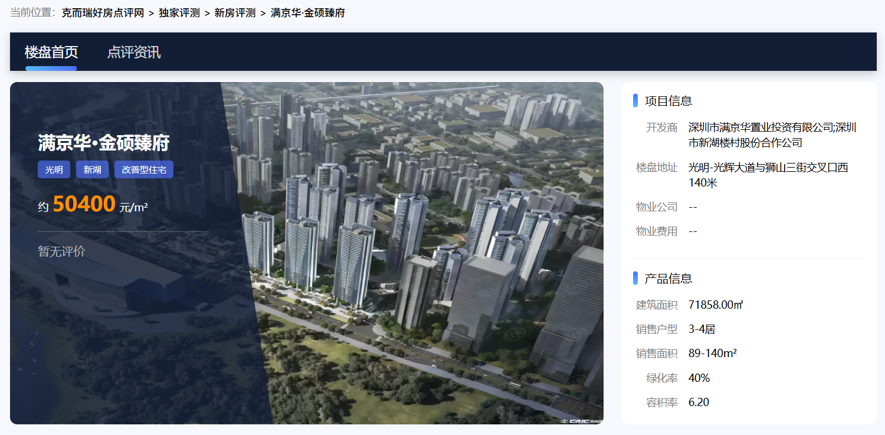This screenshot has height=435, width=885.
Task: Click the 暂无评价 rating text
Action: pos(61,251)
